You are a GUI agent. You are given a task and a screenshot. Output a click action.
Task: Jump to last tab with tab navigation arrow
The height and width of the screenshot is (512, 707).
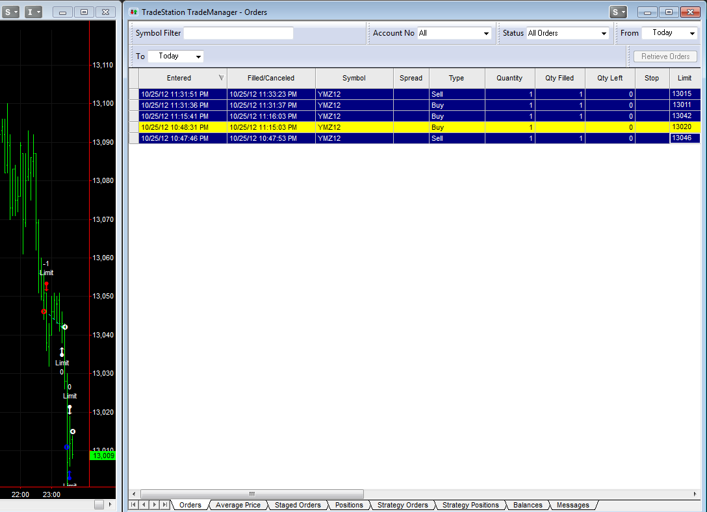164,505
